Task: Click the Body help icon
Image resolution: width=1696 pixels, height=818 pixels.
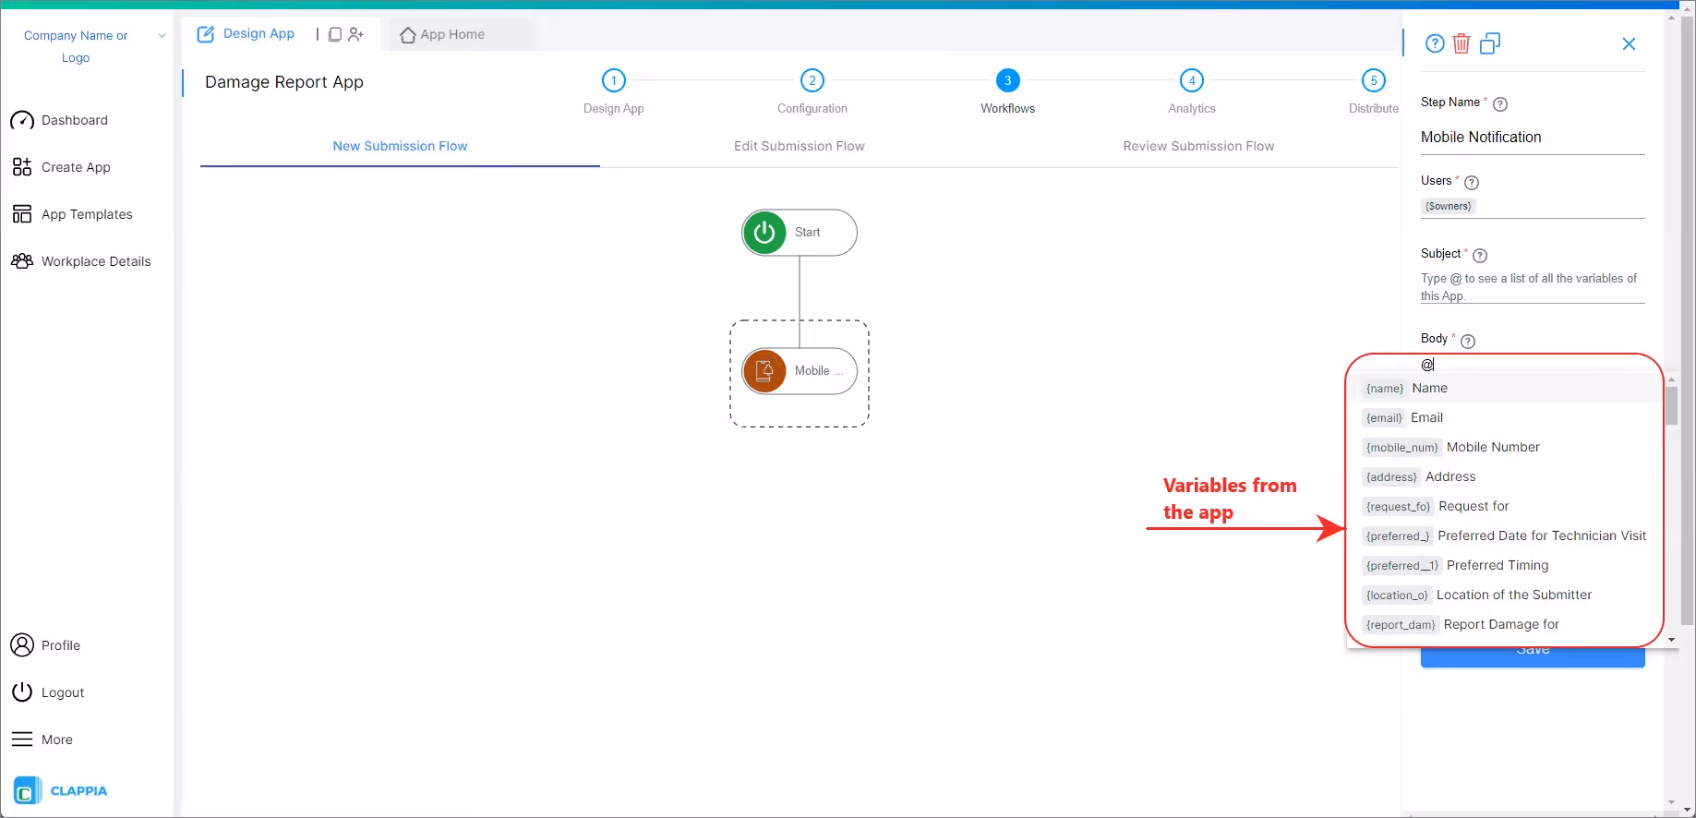Action: [x=1468, y=341]
